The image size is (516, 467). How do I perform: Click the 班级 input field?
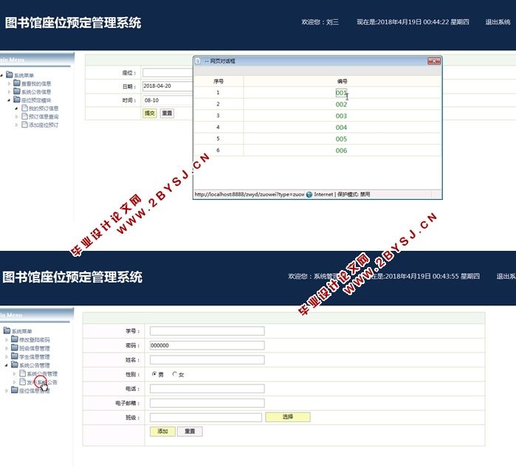pos(206,418)
